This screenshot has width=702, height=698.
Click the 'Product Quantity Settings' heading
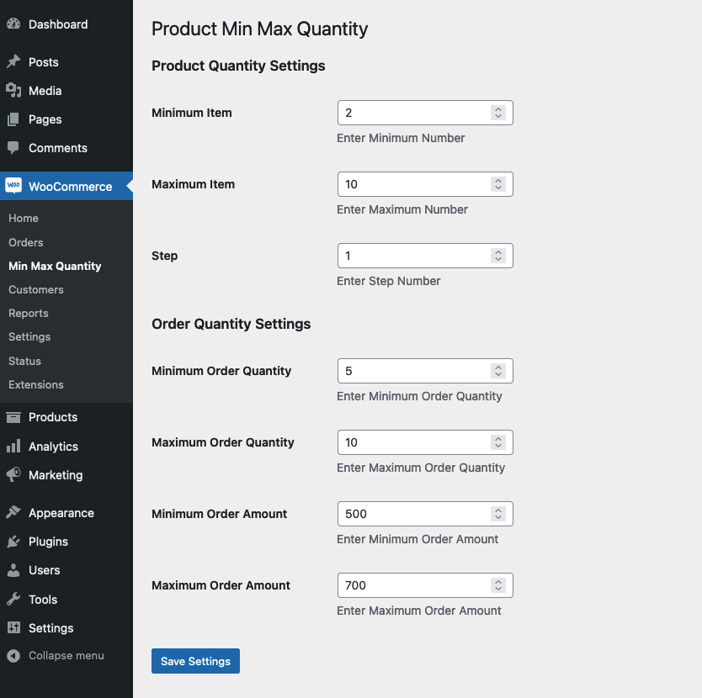[x=238, y=66]
